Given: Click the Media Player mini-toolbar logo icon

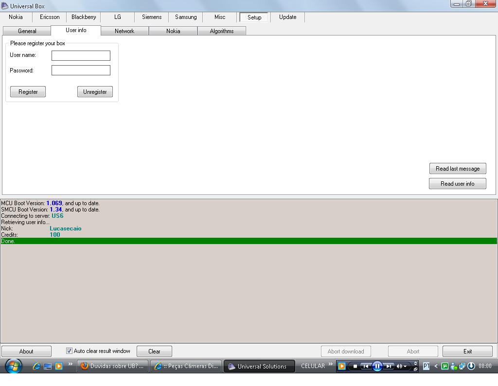Looking at the screenshot, I should click(342, 366).
